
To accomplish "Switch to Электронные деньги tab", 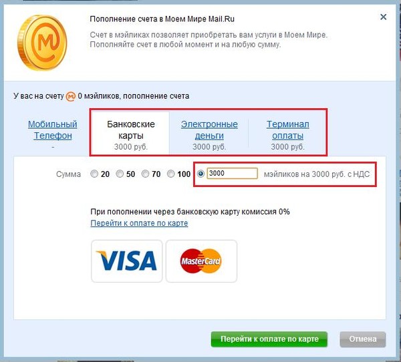I will pyautogui.click(x=209, y=130).
